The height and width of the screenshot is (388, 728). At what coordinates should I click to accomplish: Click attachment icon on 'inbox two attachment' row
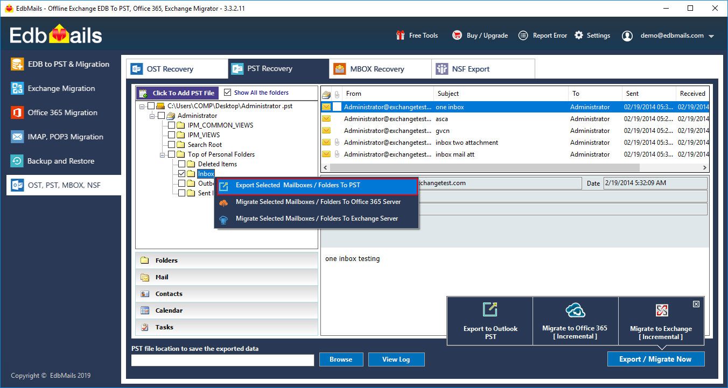coord(337,143)
